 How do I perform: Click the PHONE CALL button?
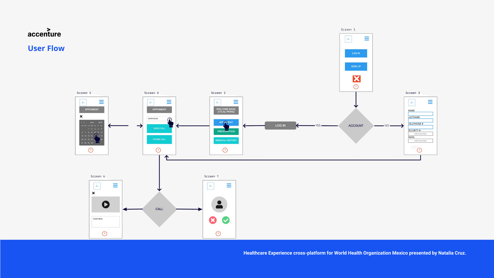tap(159, 139)
